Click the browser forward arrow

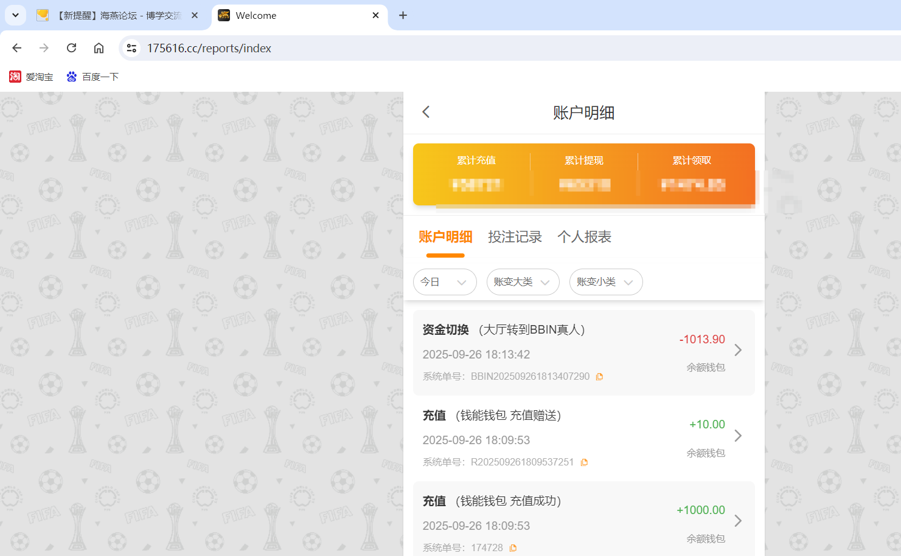pyautogui.click(x=44, y=47)
